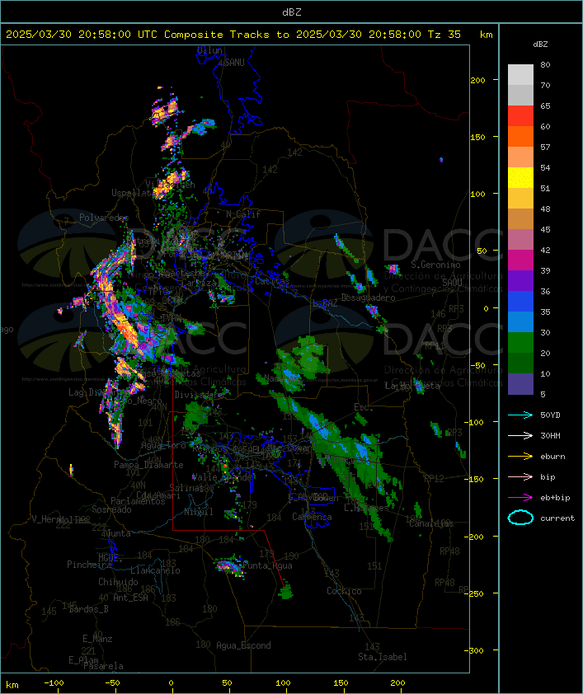The image size is (583, 694).
Task: Click the small magenta echo next to S.Geronimo
Action: pos(393,269)
